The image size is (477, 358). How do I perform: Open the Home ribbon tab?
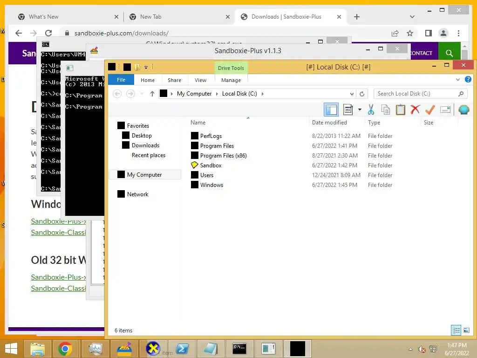148,80
